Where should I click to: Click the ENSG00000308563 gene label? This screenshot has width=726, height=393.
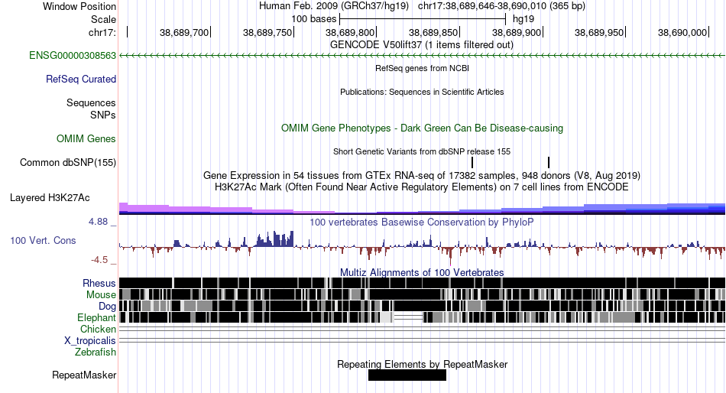coord(73,56)
